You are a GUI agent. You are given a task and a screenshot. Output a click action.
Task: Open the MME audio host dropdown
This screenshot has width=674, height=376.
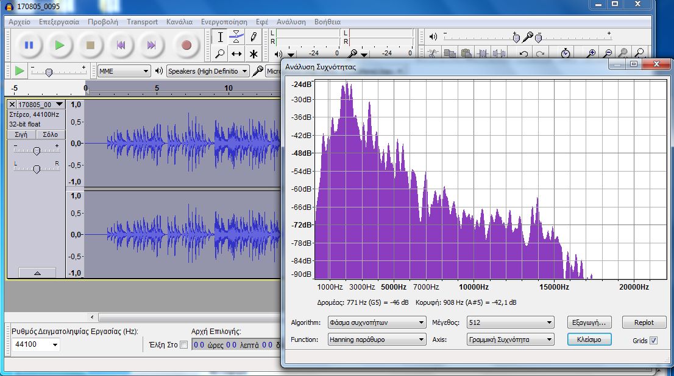tap(124, 71)
